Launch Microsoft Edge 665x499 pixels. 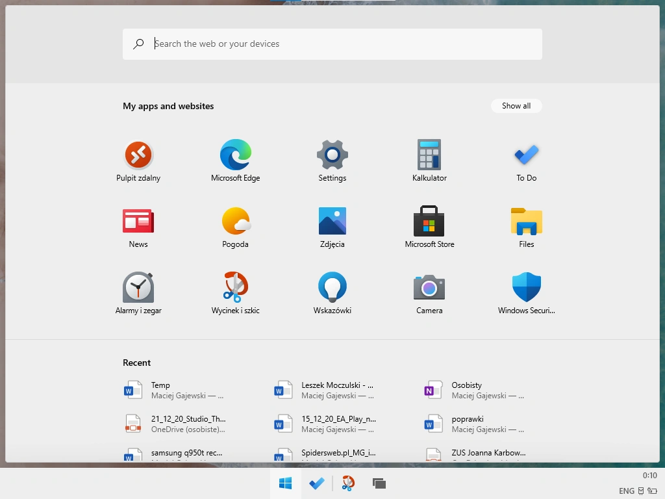pos(235,161)
